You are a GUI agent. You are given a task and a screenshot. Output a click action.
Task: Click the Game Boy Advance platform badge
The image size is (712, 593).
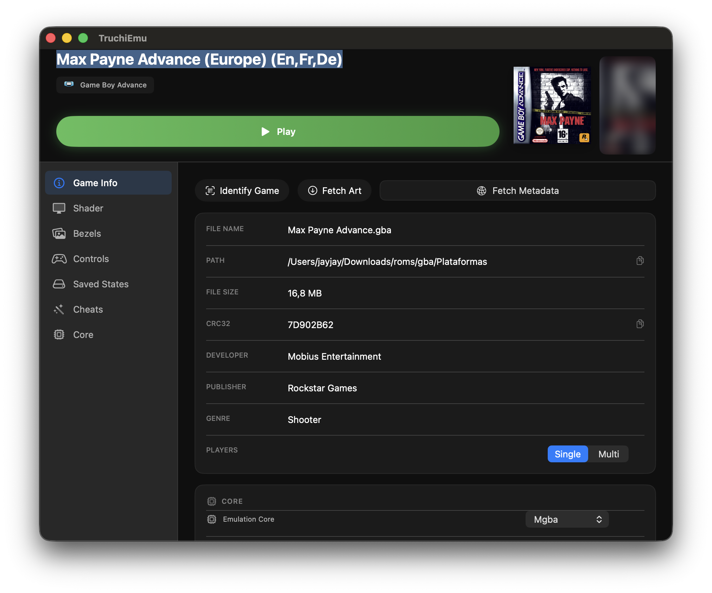pyautogui.click(x=105, y=85)
